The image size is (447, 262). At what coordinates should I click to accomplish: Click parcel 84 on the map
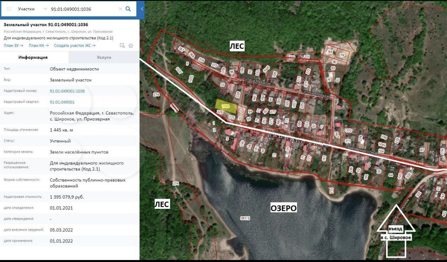[x=330, y=52]
